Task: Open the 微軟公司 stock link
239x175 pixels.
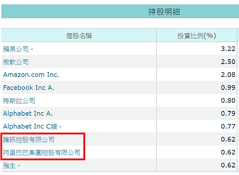Action: (16, 62)
